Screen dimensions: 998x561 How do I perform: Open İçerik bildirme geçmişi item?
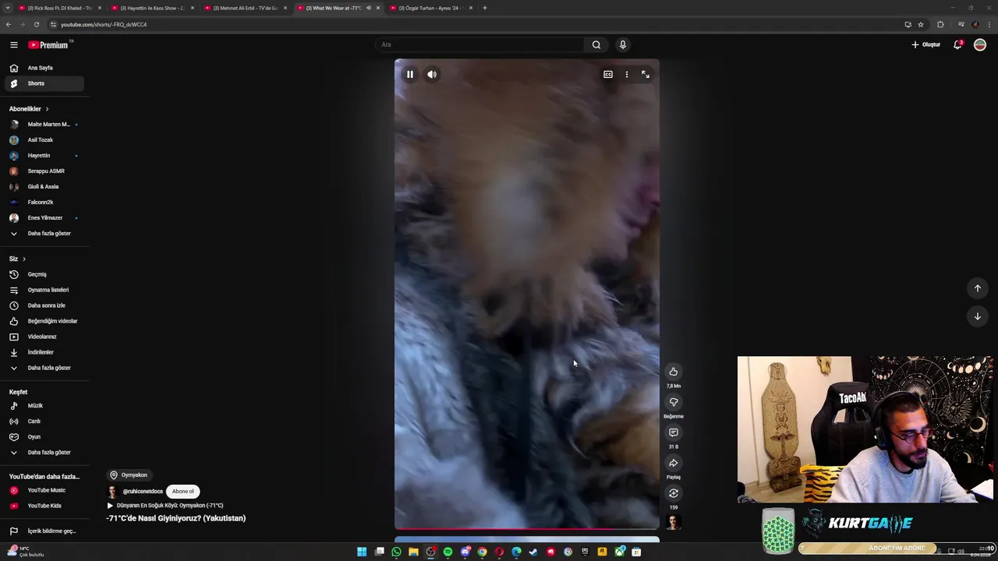44,531
